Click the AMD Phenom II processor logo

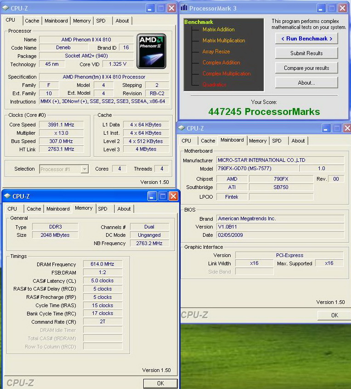click(x=151, y=51)
